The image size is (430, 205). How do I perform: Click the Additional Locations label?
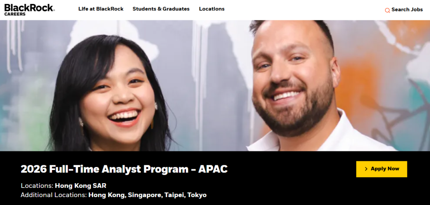(54, 195)
